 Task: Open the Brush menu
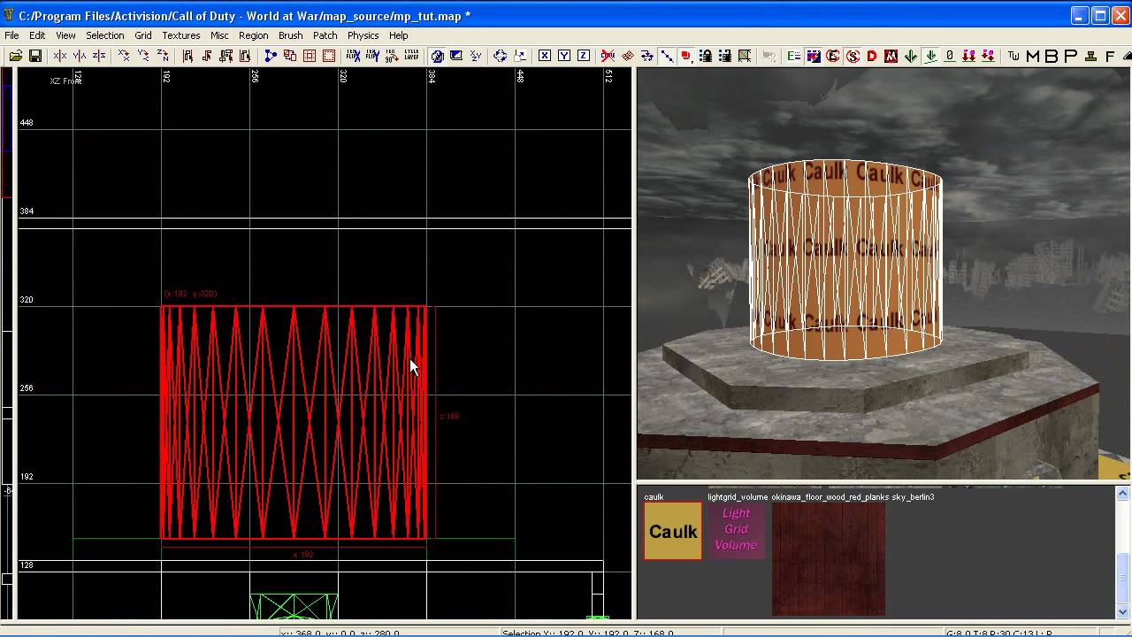click(x=290, y=35)
